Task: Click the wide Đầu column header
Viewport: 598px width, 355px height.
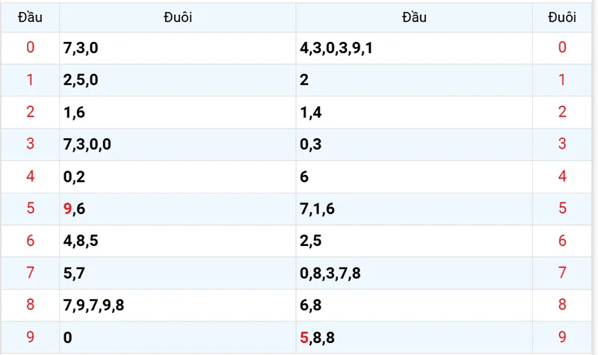Action: [414, 17]
